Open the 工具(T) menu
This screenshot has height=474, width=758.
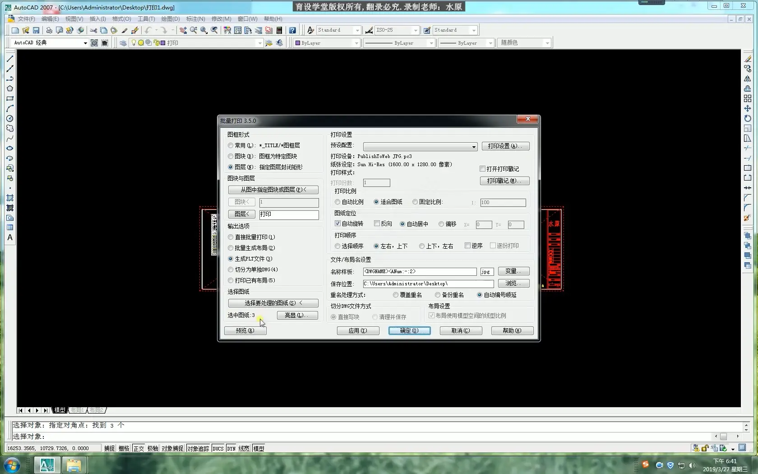(146, 19)
